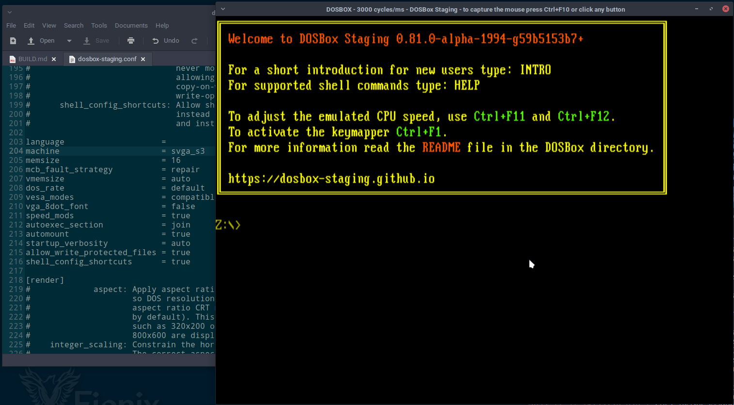Click the chevron in the editor's title bar

coord(9,11)
